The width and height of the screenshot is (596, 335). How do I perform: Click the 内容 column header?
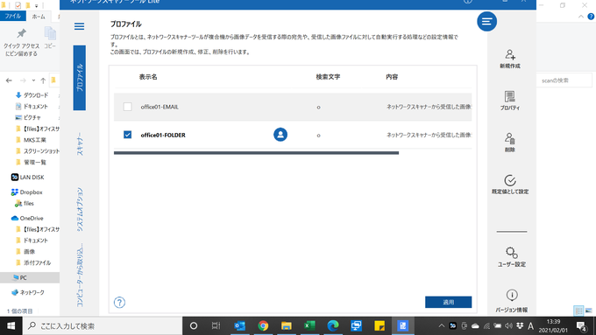(x=392, y=77)
